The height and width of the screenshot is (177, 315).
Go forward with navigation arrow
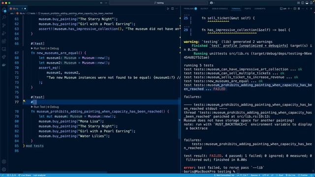[x=106, y=3]
